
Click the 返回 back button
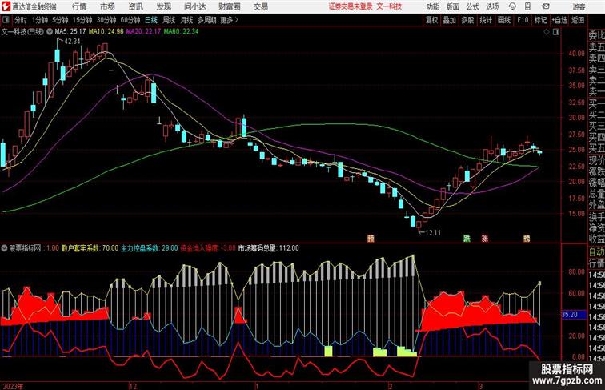(578, 20)
